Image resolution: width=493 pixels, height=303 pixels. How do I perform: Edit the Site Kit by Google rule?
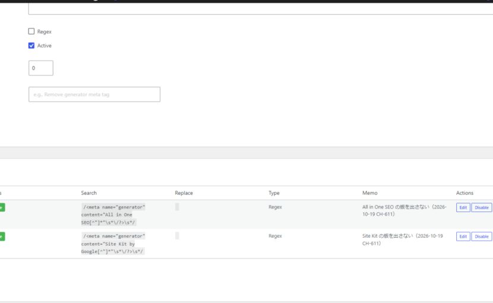pyautogui.click(x=463, y=236)
